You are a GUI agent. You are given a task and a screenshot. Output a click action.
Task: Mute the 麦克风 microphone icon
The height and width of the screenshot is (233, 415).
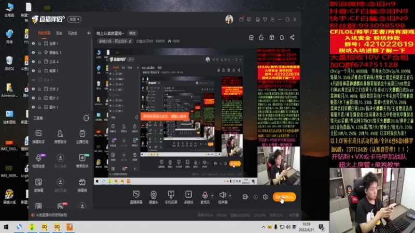pyautogui.click(x=205, y=195)
